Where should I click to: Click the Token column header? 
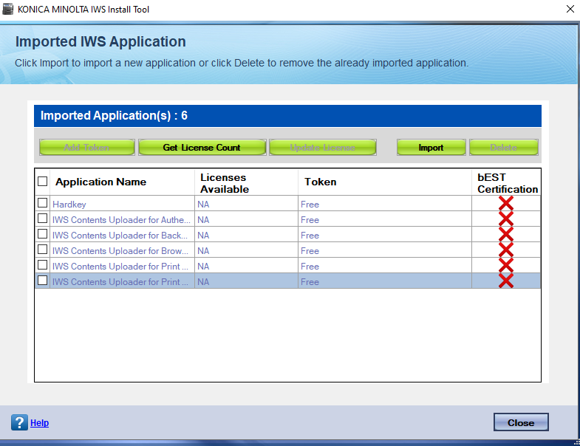(320, 182)
